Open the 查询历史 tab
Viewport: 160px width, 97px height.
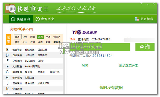coord(45,19)
